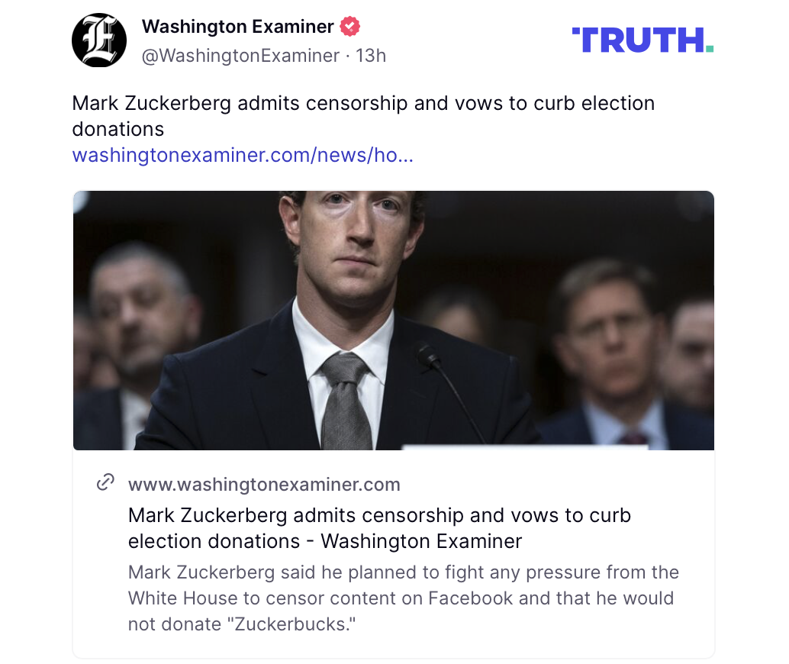This screenshot has width=789, height=664.
Task: Click the article description mentioning Zuckerbucks
Action: (404, 598)
